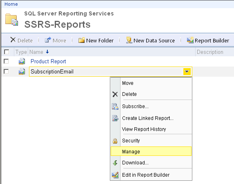Create a New Folder via toolbar text
The image size is (234, 184).
100,40
